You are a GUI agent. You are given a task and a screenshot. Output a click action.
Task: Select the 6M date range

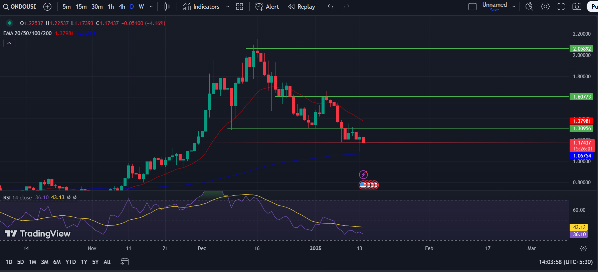[57, 262]
